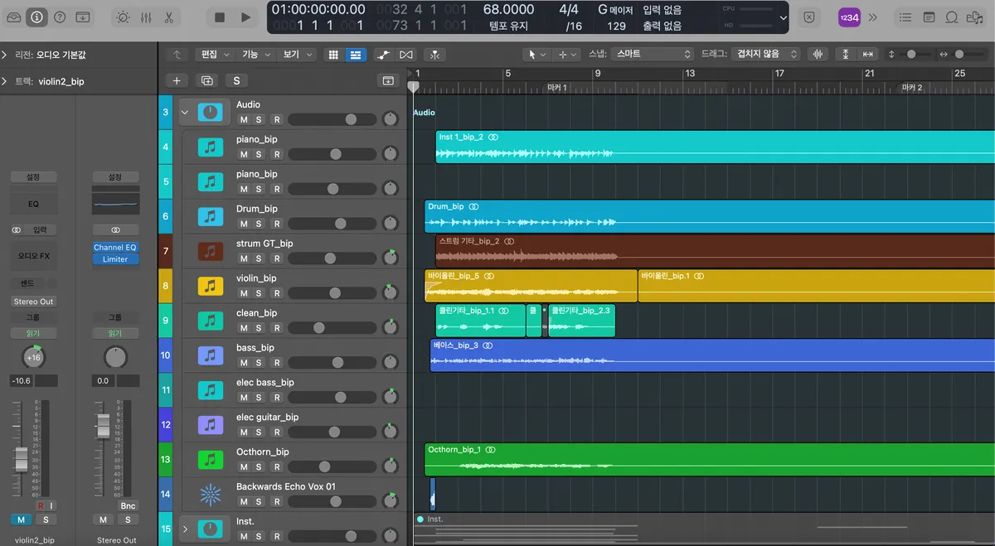Open the Library panel icon
The height and width of the screenshot is (546, 995).
pyautogui.click(x=14, y=17)
